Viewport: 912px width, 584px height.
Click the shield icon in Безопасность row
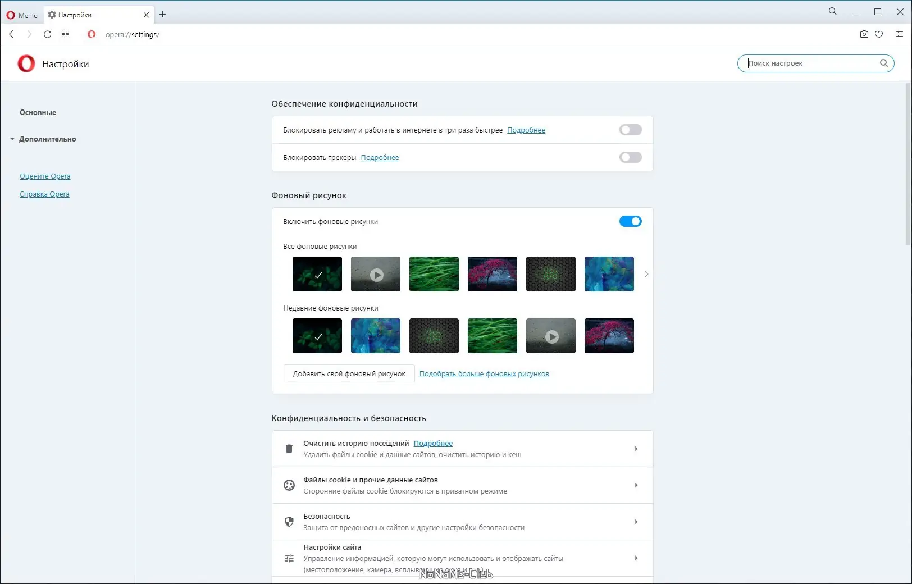point(289,522)
